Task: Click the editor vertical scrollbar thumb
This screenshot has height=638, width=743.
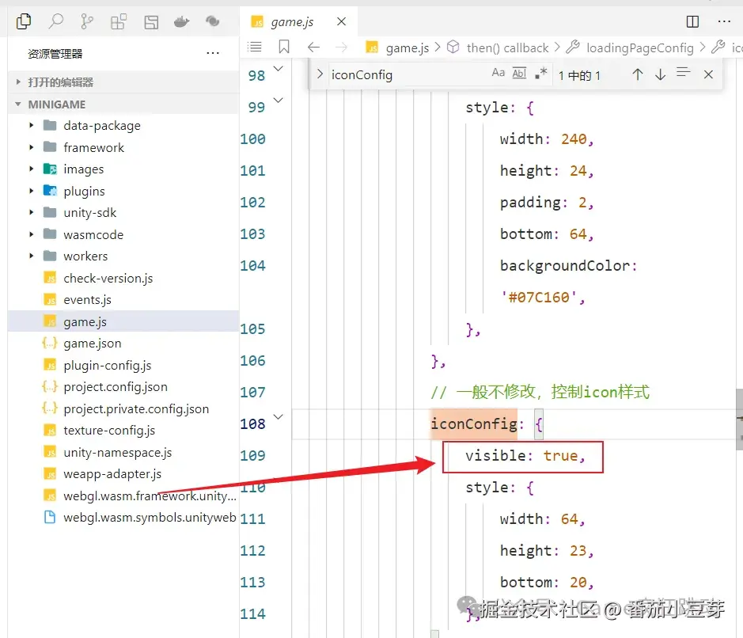Action: 739,420
